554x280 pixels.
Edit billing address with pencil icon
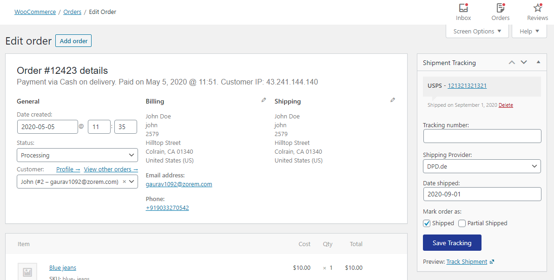(264, 100)
